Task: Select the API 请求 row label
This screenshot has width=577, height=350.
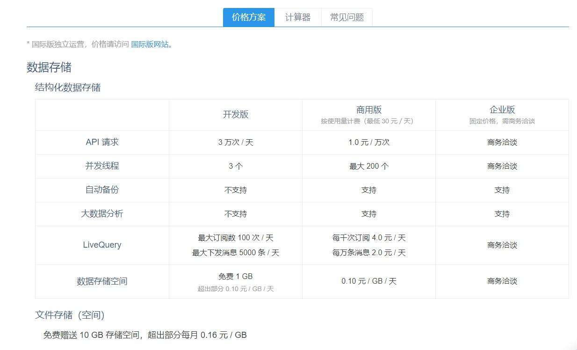Action: [102, 143]
